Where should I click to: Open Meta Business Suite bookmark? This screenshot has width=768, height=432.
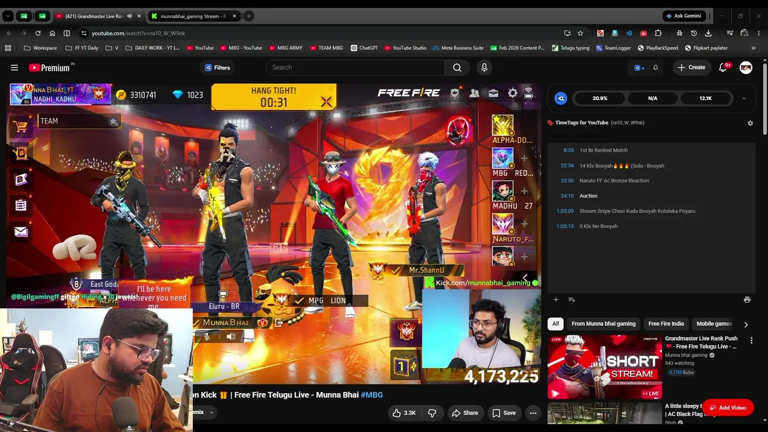click(458, 48)
